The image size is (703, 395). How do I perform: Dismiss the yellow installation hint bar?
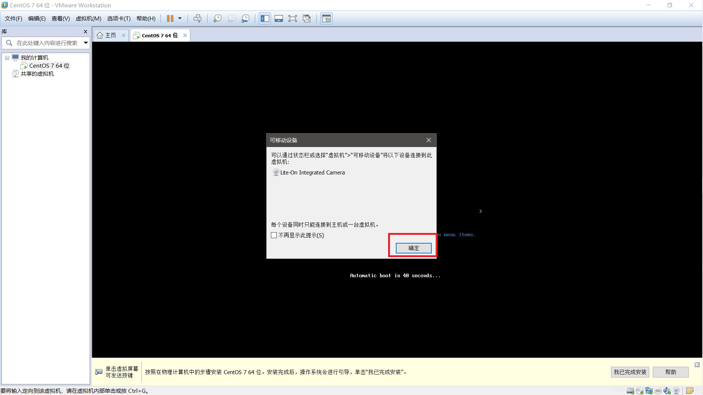click(697, 365)
